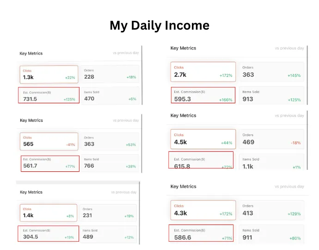Image resolution: width=319 pixels, height=250 pixels.
Task: Open Items Sold card showing 470
Action: (x=110, y=95)
